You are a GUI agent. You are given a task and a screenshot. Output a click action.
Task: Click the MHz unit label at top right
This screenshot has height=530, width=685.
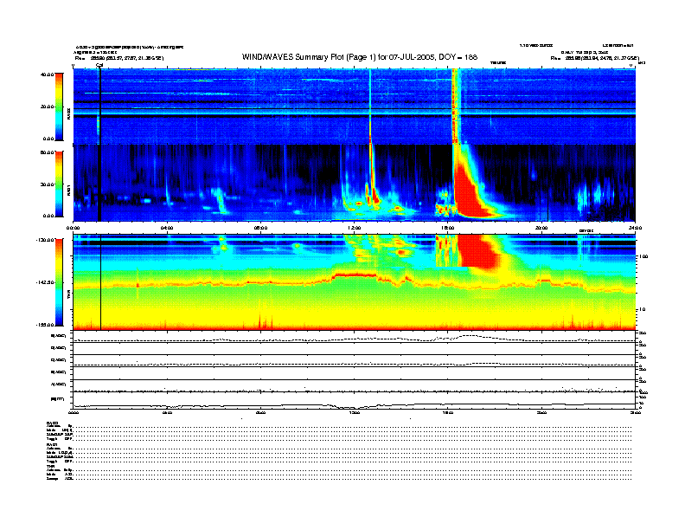(642, 63)
